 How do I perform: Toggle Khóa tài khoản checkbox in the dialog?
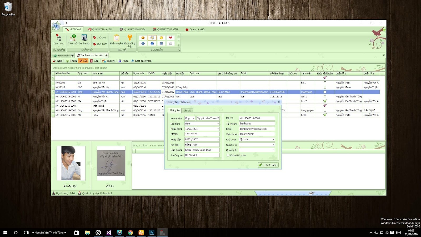coord(228,155)
